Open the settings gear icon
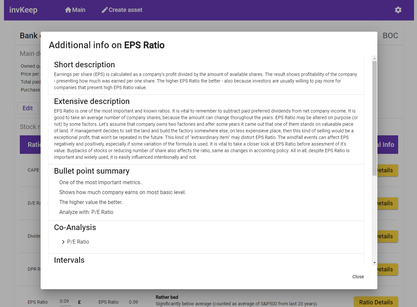Screen dimensions: 417x307 tap(398, 10)
